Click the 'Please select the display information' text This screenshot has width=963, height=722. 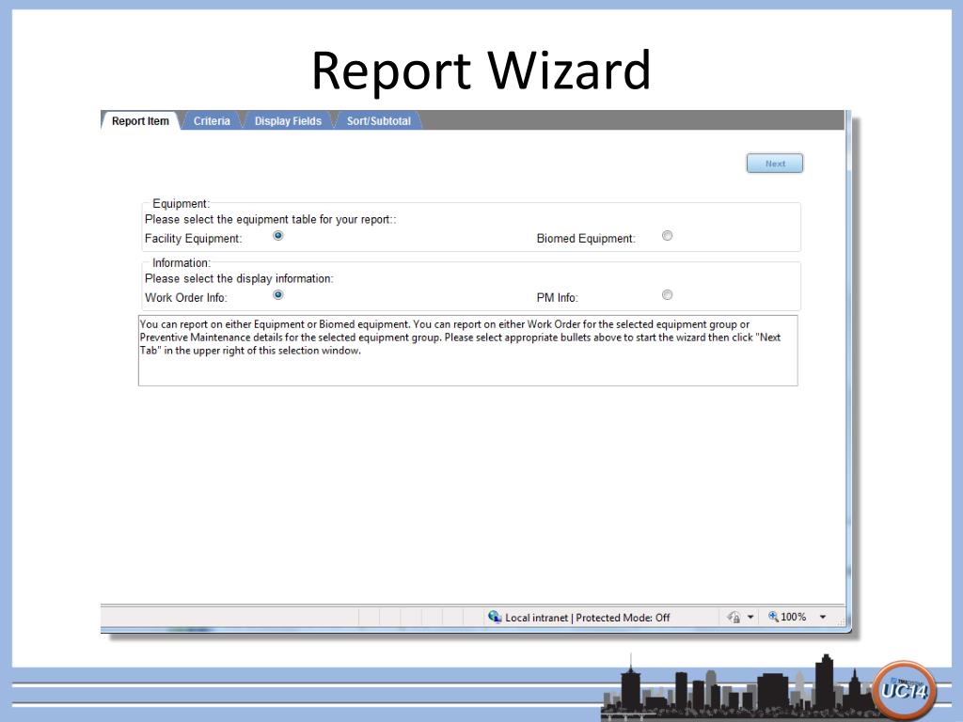[x=239, y=278]
